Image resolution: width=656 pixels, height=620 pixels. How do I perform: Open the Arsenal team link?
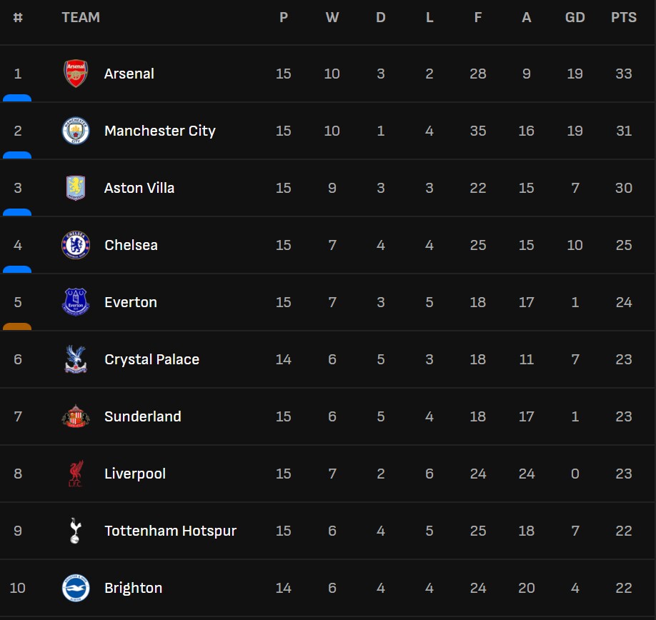[x=129, y=74]
